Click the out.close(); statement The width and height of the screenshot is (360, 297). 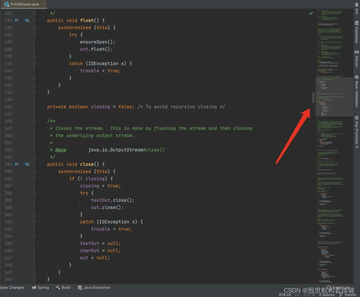pos(107,207)
